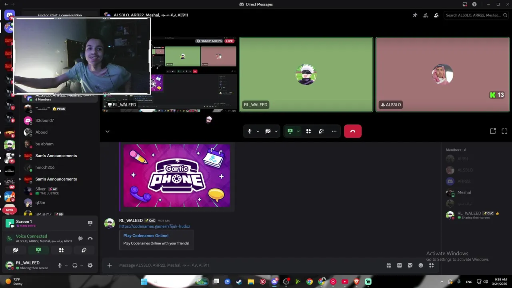Collapse call view with the chevron
This screenshot has width=512, height=288.
pos(107,131)
